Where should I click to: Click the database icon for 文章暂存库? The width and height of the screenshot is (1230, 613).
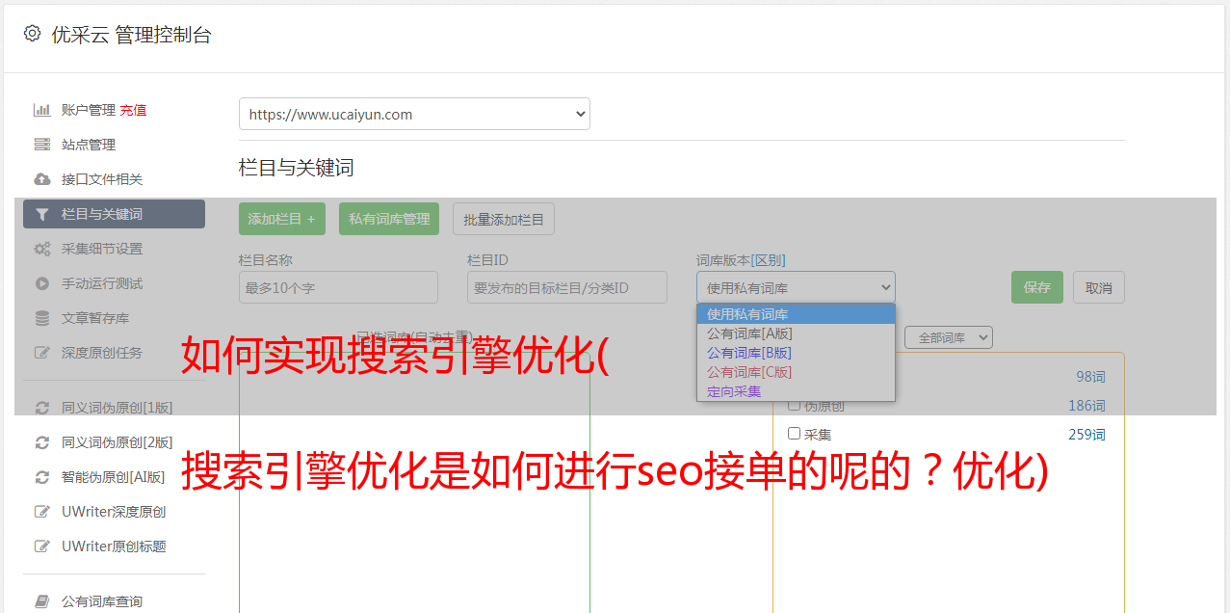click(x=41, y=318)
